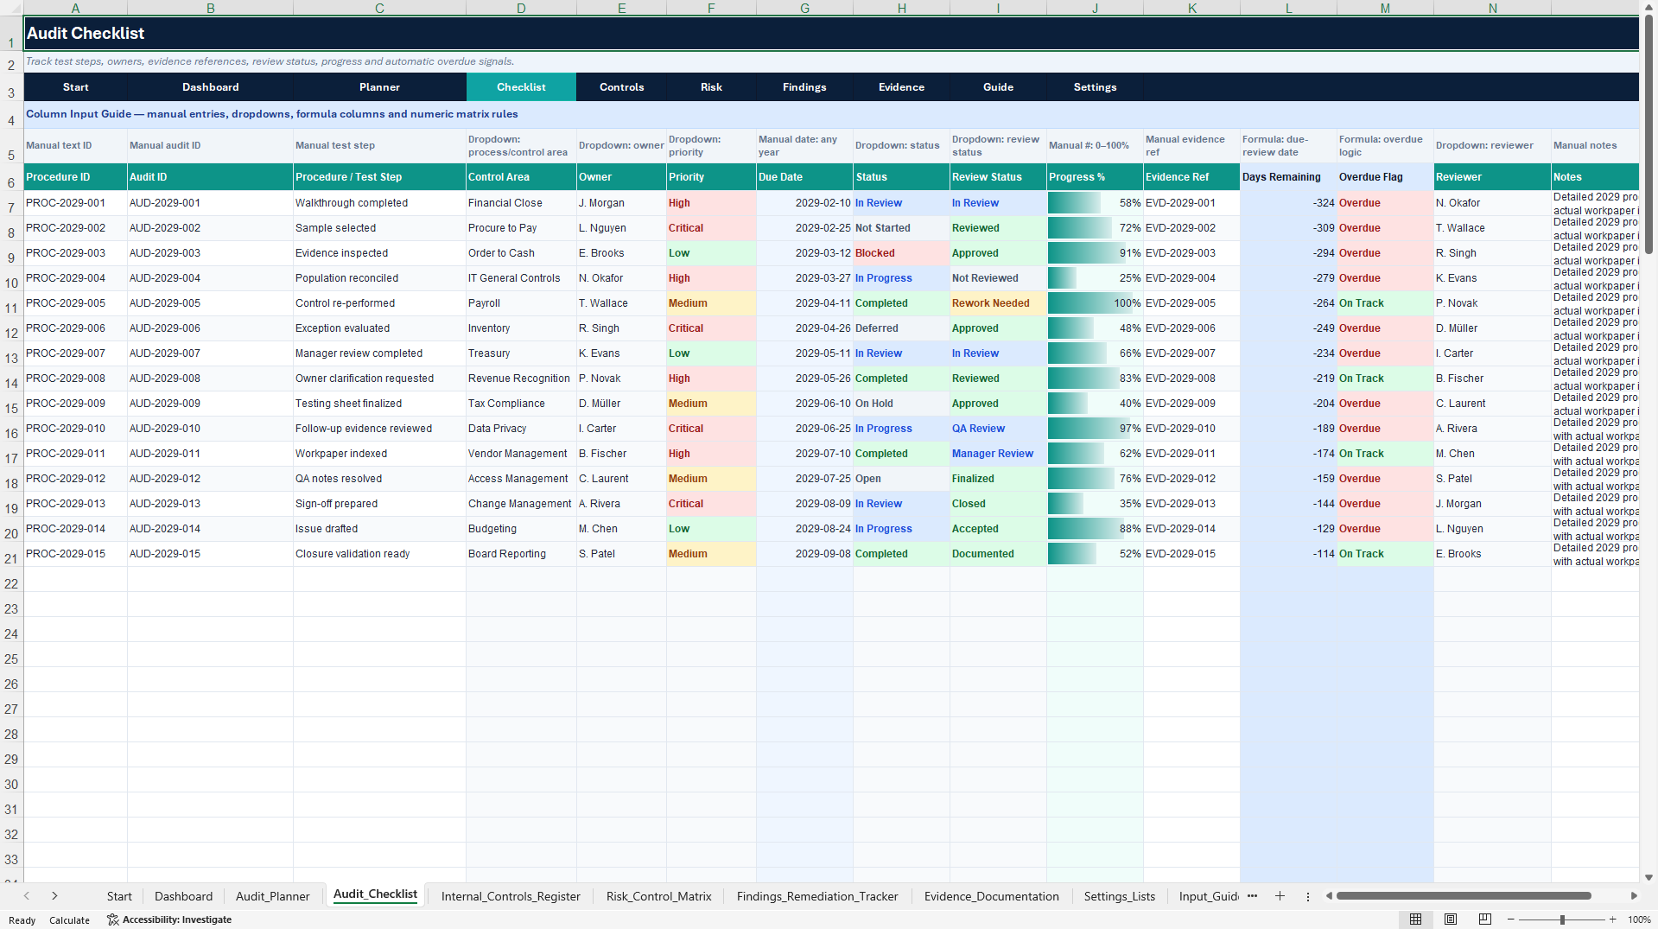Select the Priority header cell

pos(711,177)
